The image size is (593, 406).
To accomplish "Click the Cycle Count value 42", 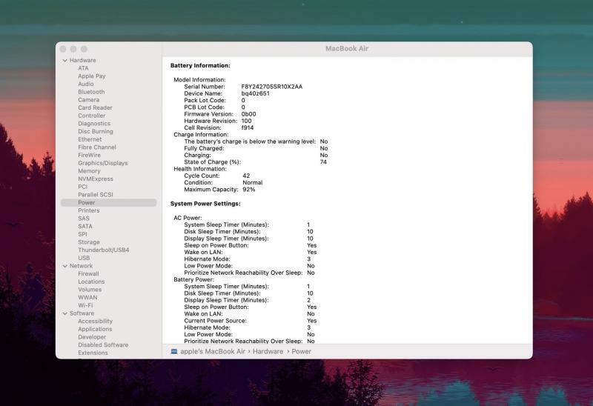I will tap(246, 176).
